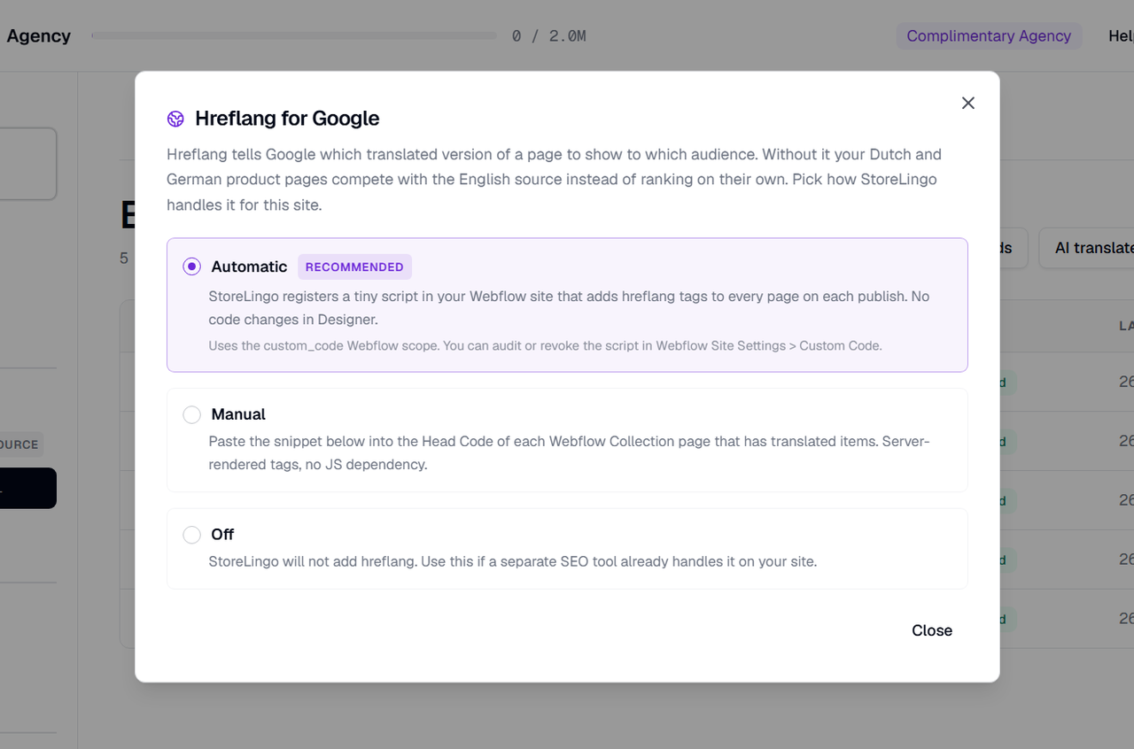The width and height of the screenshot is (1134, 749).
Task: Click the RECOMMENDED badge
Action: 354,266
